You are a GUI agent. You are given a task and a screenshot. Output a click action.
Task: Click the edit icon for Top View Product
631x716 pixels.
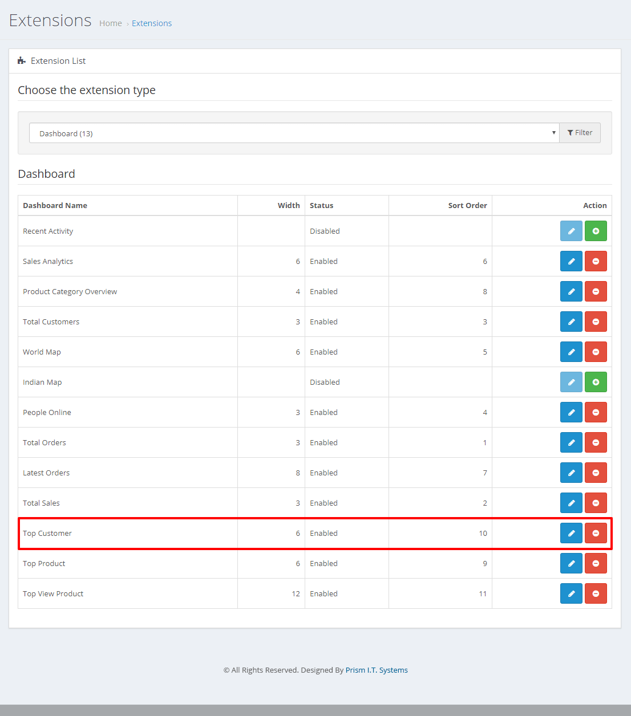pyautogui.click(x=571, y=593)
